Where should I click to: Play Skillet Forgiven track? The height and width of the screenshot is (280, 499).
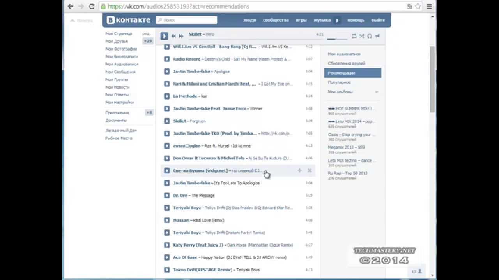click(x=167, y=121)
